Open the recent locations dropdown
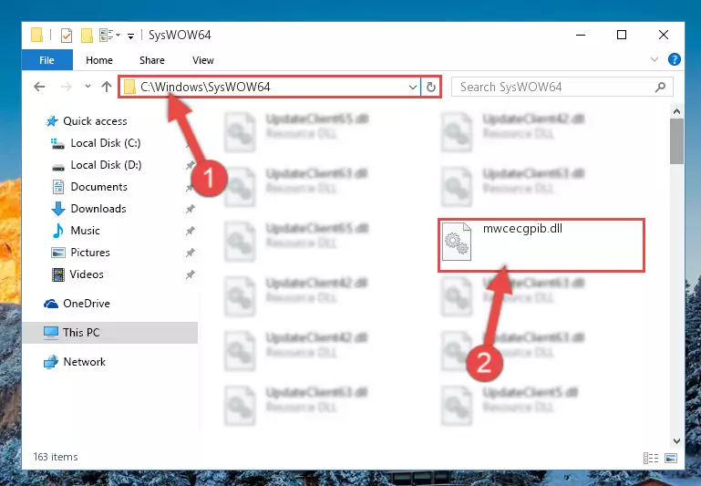Screen dimensions: 701x486 pyautogui.click(x=88, y=86)
